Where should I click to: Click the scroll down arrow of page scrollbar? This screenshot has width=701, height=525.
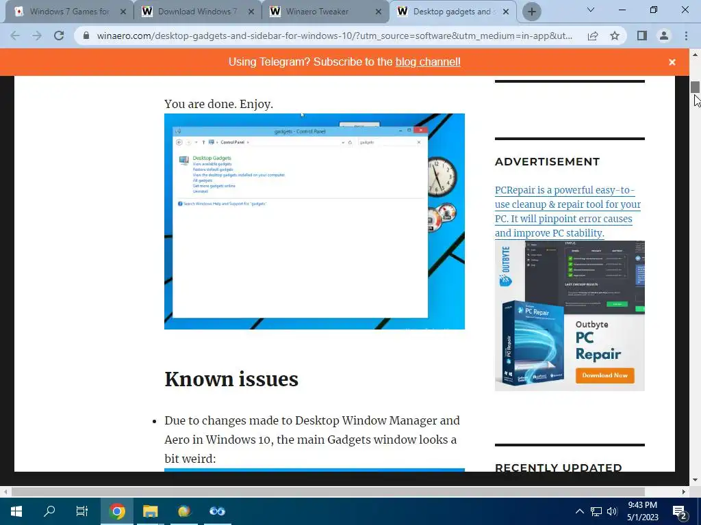pos(695,480)
